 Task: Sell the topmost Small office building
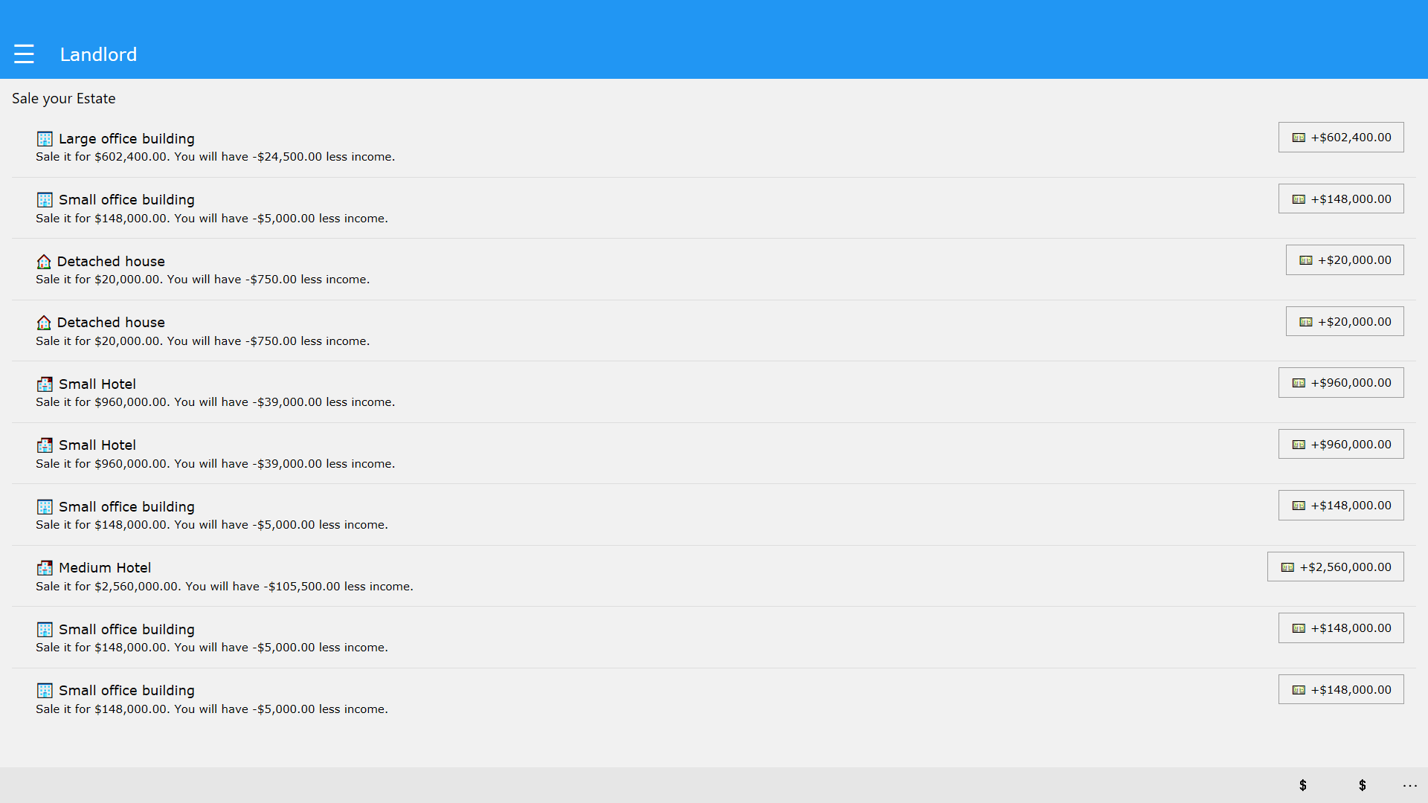pyautogui.click(x=1340, y=199)
